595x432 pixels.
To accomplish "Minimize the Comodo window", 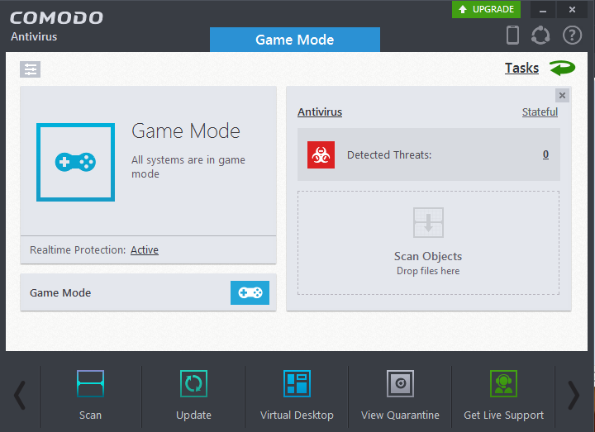I will coord(543,9).
